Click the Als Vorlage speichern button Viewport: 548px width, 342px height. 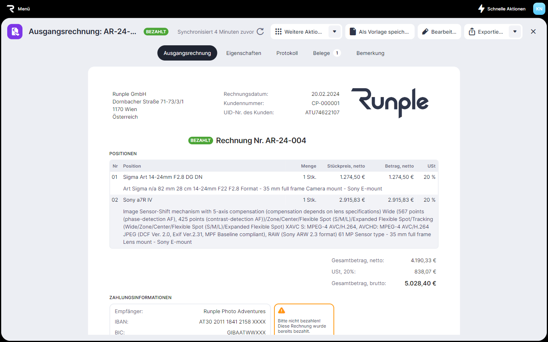[x=380, y=32]
